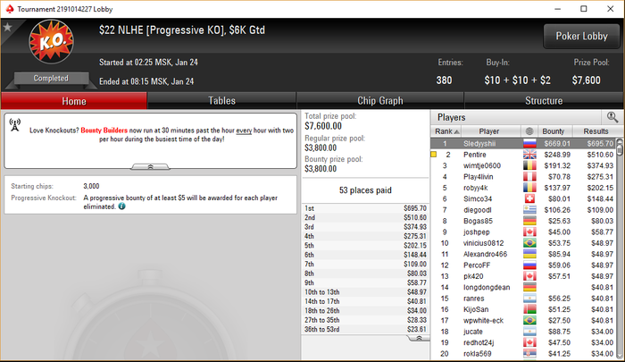This screenshot has height=362, width=625.
Task: Switch to the Tables tab
Action: 221,101
